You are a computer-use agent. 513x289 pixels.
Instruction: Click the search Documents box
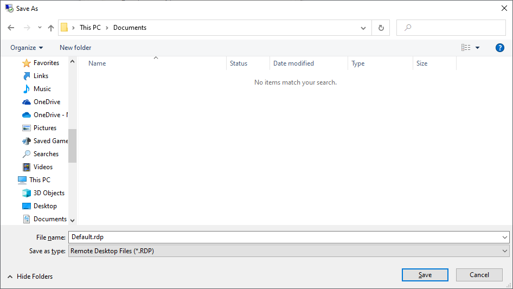coord(451,28)
